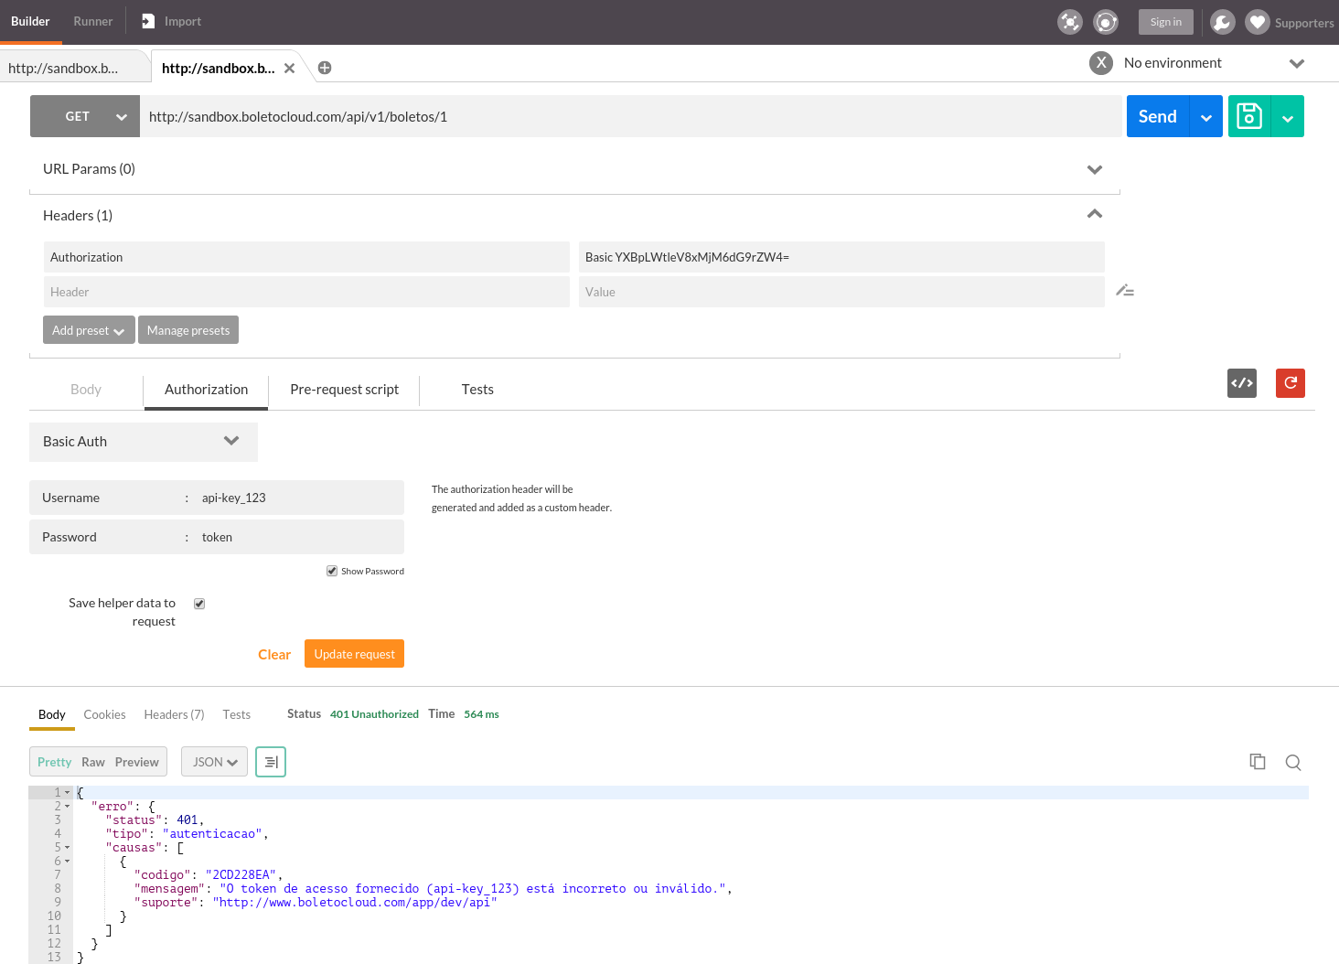
Task: Open settings via the wrench icon
Action: pyautogui.click(x=1222, y=22)
